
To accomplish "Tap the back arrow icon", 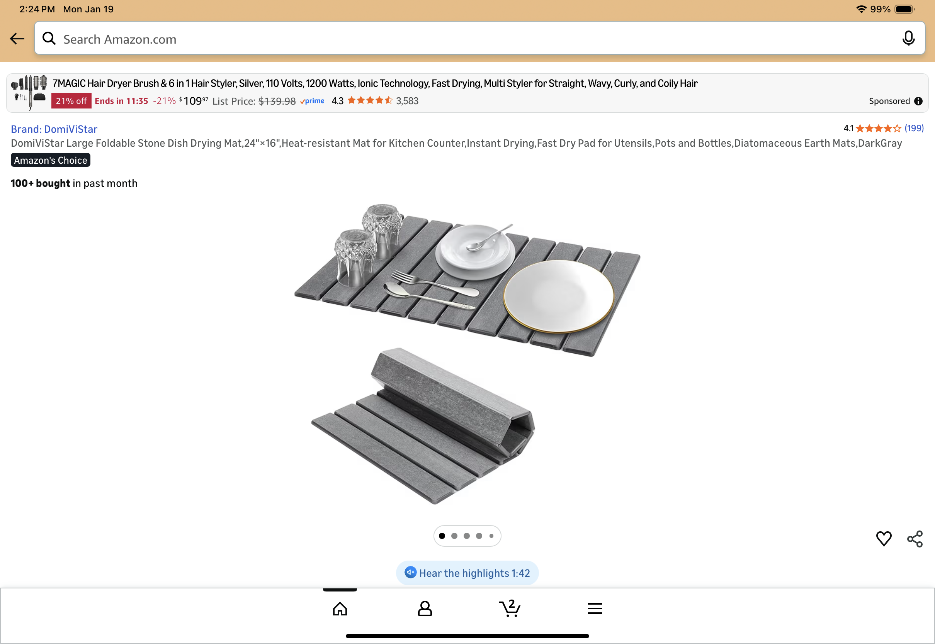I will [17, 39].
